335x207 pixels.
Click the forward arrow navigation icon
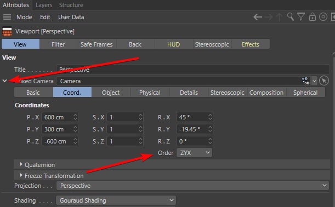[269, 17]
